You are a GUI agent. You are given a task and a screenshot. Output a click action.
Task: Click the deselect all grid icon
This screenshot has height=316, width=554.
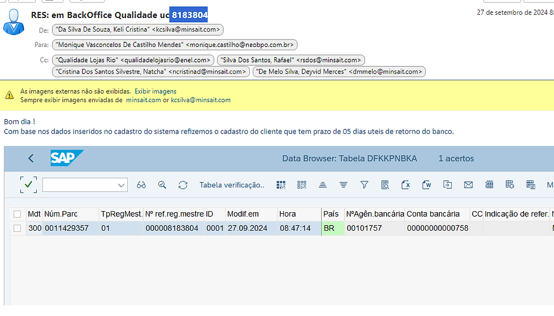(x=302, y=185)
